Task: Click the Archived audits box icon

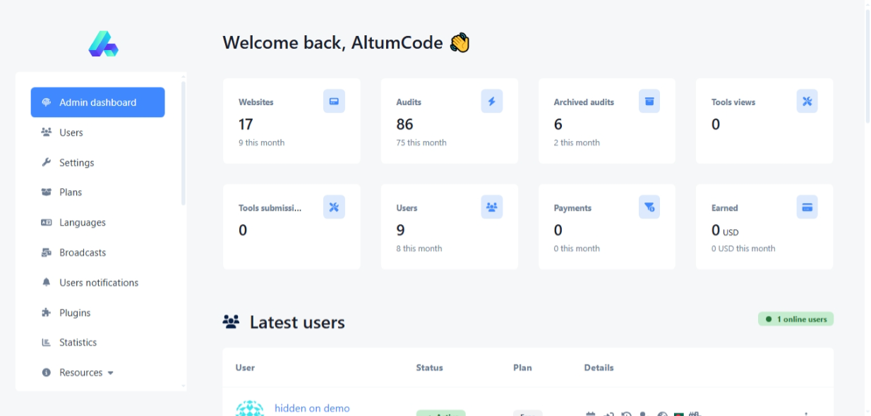Action: click(x=649, y=102)
